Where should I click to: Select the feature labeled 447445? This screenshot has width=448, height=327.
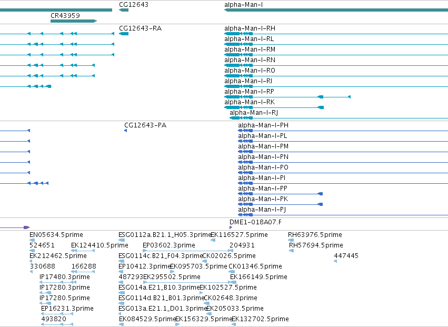tap(335, 261)
